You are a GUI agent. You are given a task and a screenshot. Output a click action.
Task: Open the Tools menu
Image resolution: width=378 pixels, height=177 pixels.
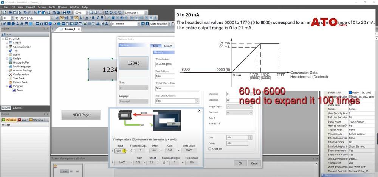tap(51, 7)
